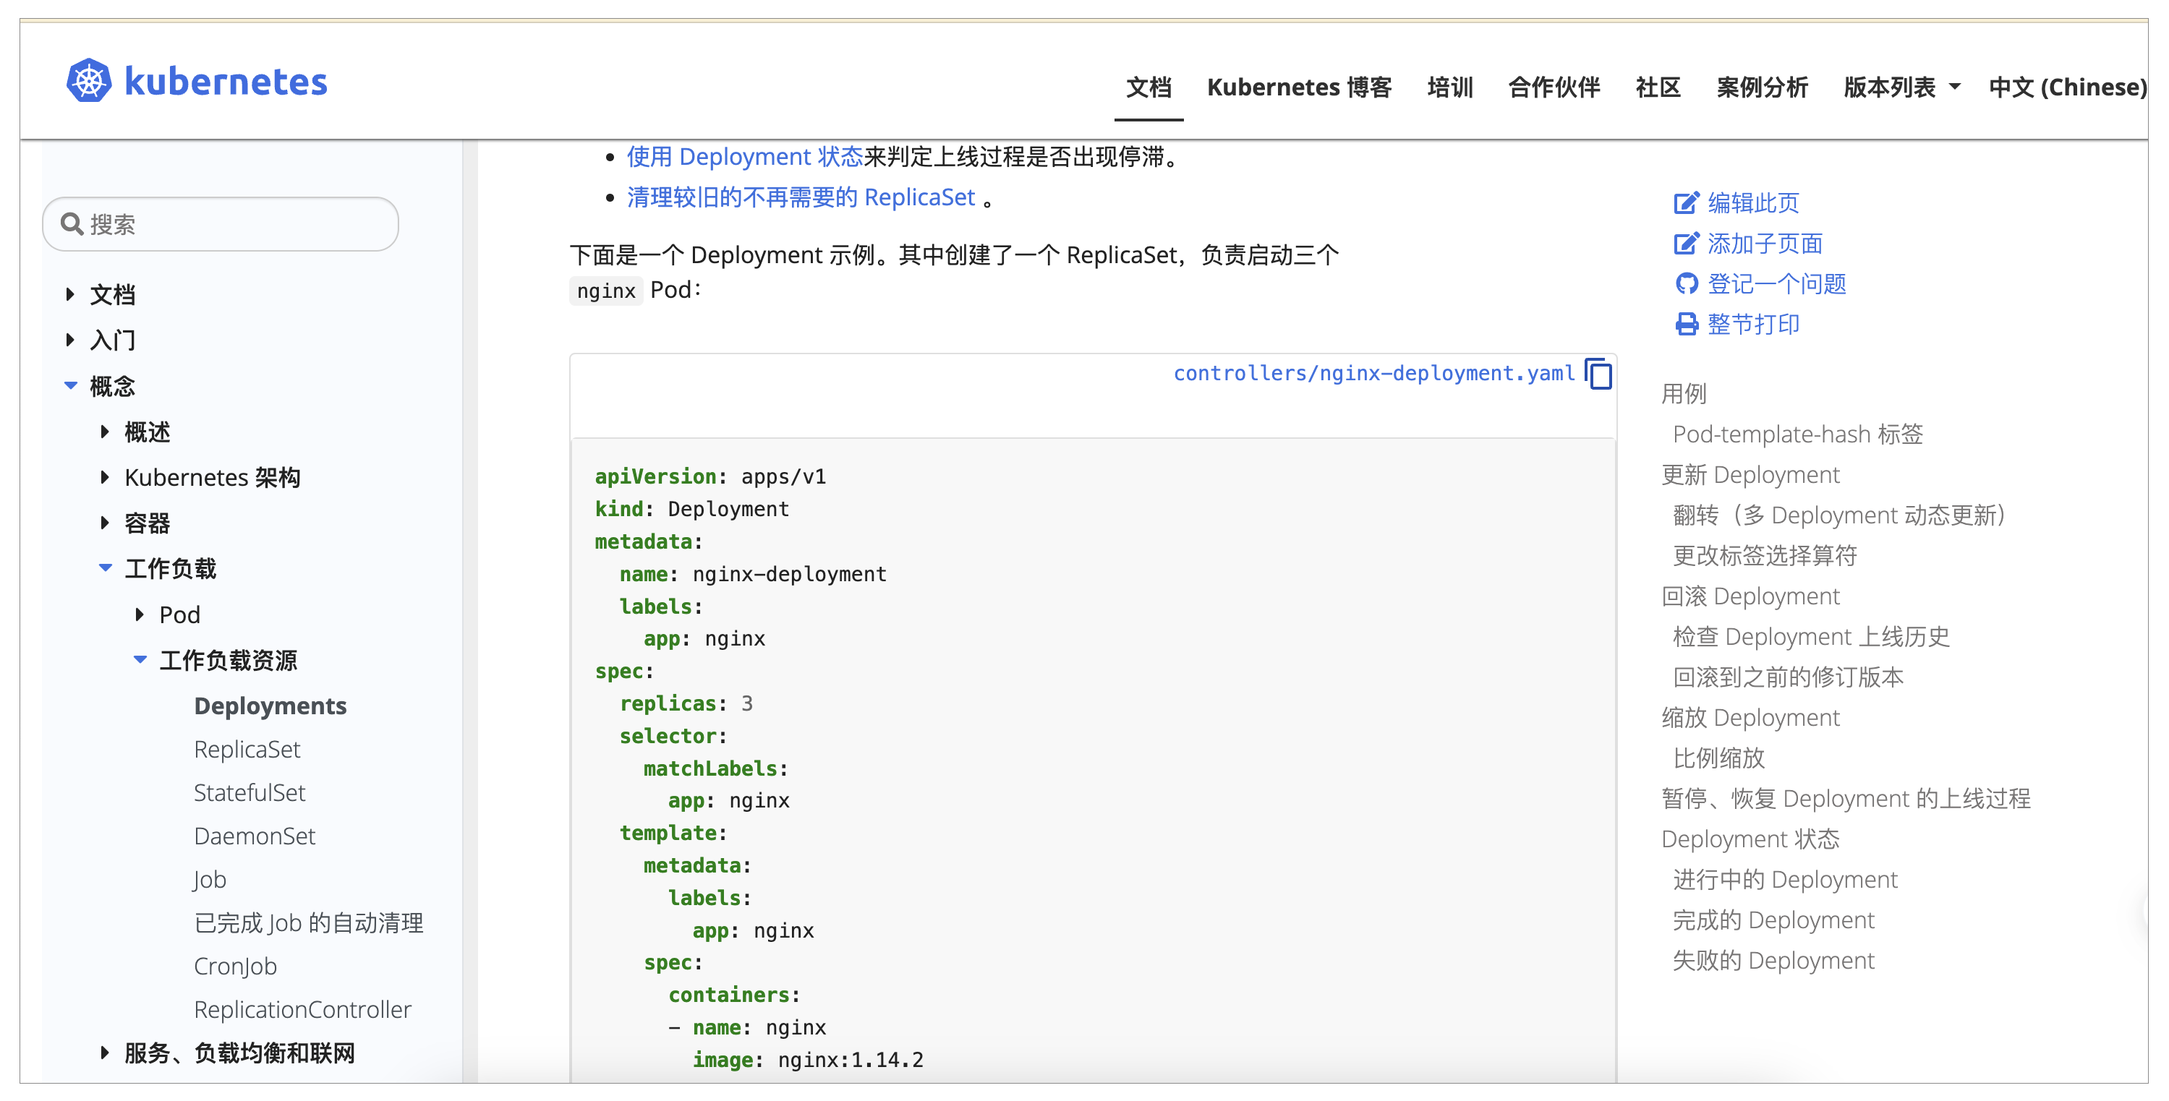Select 已完成 Job 的自动清理 in sidebar
Viewport: 2169px width, 1101px height.
pos(308,922)
